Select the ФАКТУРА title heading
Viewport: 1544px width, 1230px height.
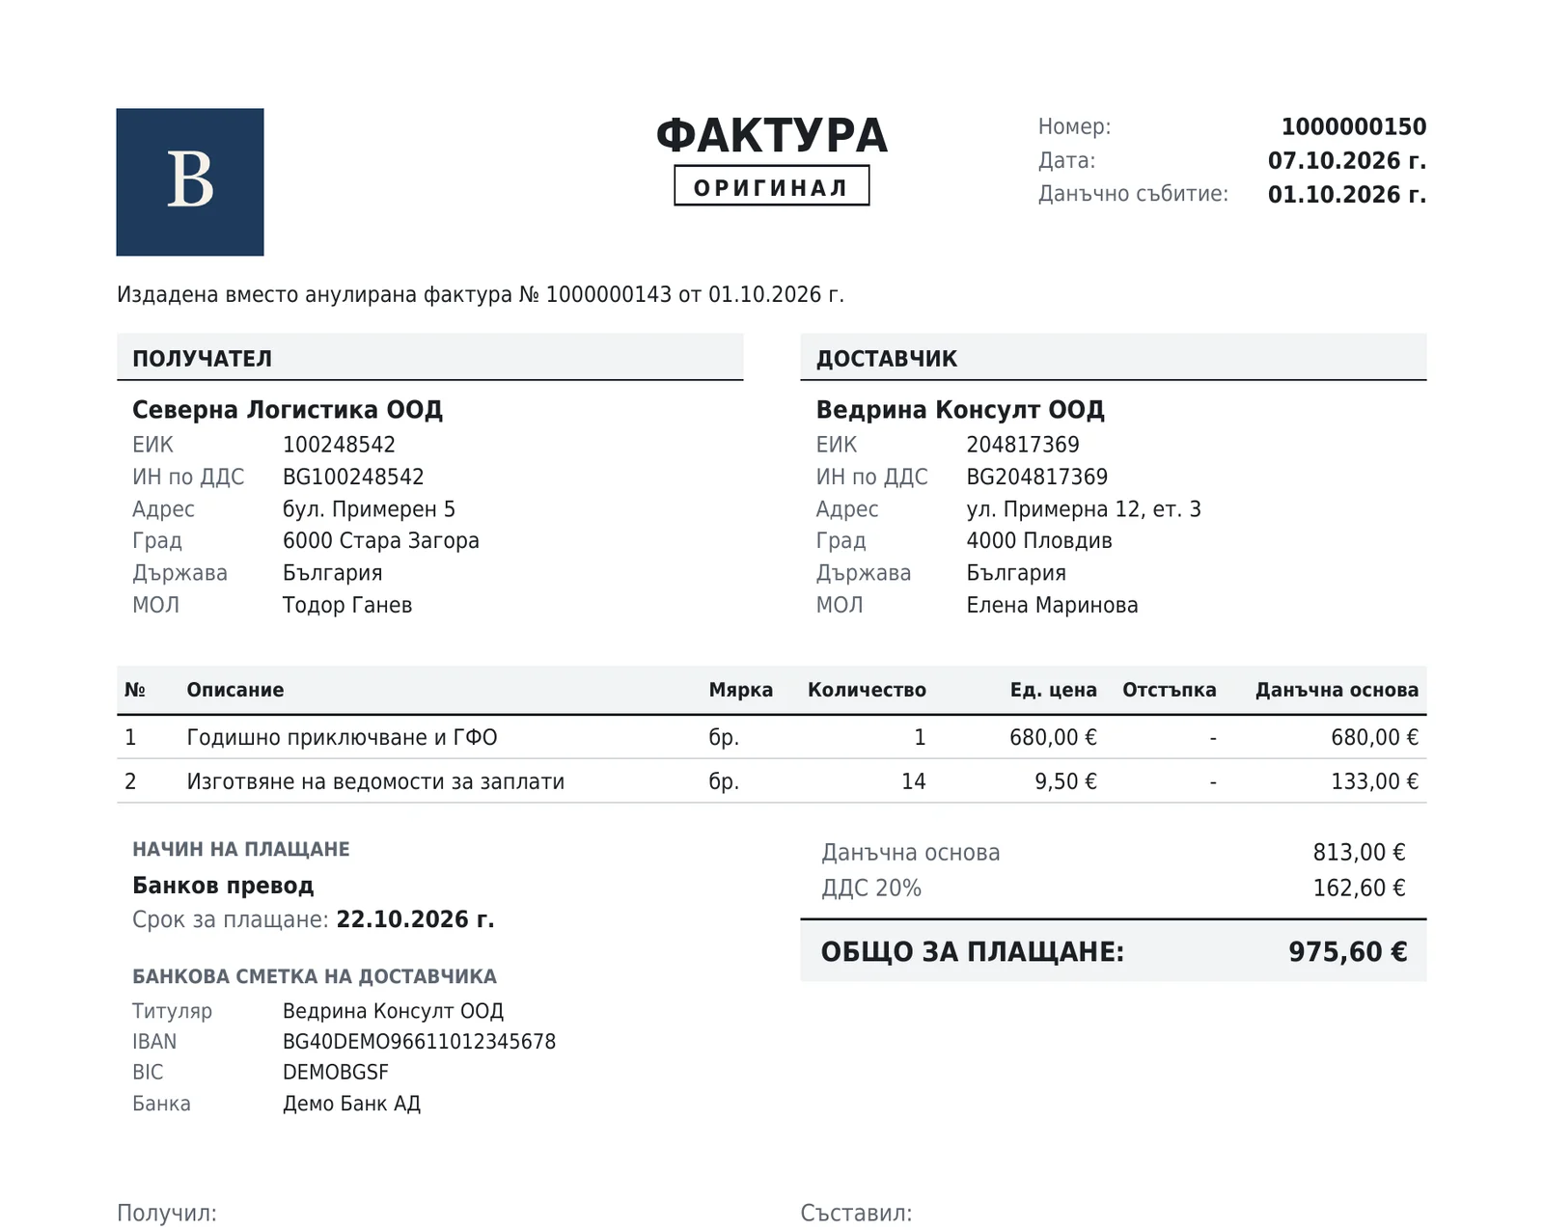(771, 136)
